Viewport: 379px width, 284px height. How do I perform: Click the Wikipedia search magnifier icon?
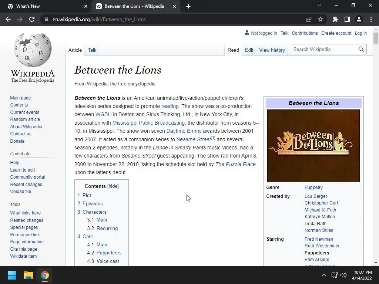tap(361, 49)
